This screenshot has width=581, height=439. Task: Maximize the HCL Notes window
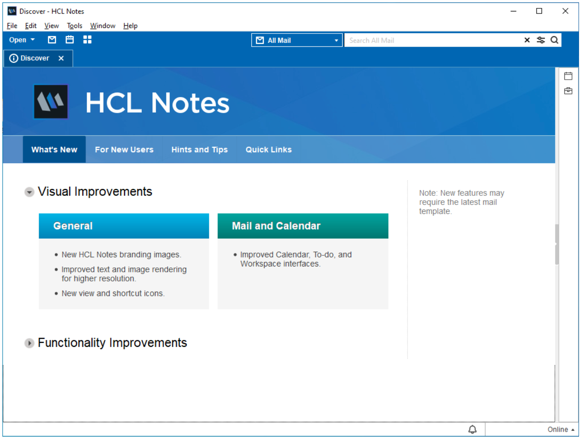539,11
